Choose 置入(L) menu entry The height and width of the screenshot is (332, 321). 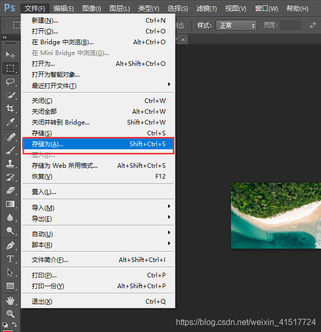[x=98, y=192]
